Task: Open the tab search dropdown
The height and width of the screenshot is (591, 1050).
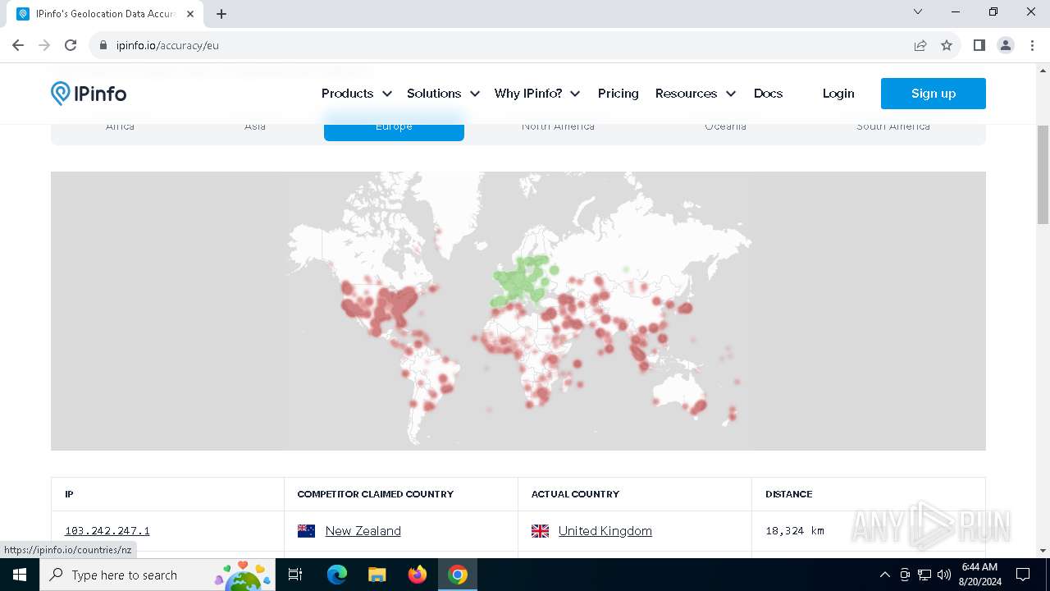Action: coord(918,11)
